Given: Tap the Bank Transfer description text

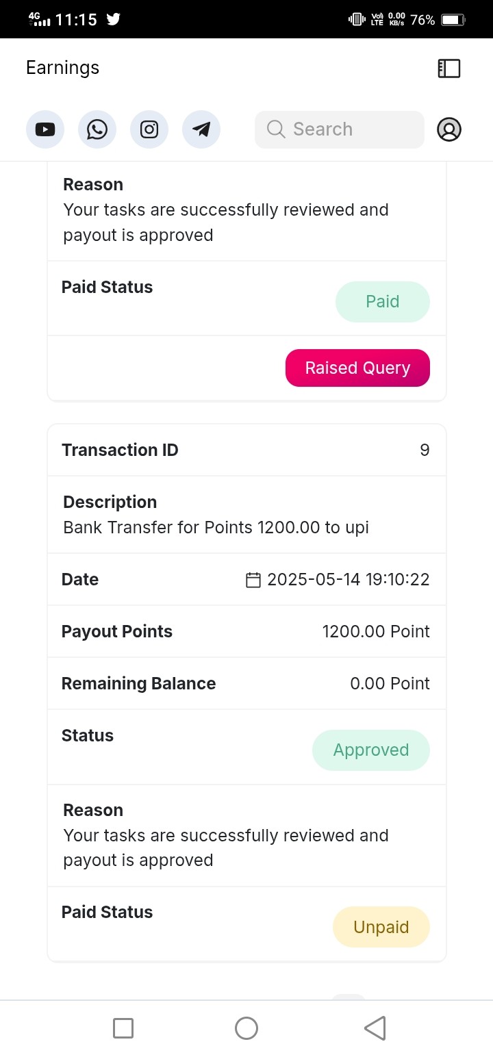Looking at the screenshot, I should click(x=216, y=528).
